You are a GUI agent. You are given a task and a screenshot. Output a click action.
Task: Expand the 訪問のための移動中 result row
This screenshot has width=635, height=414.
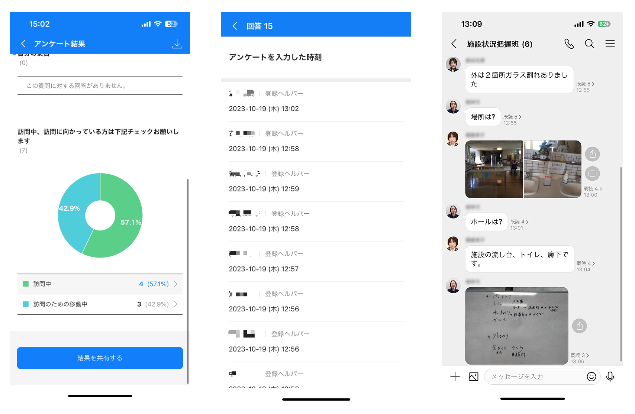coord(100,304)
